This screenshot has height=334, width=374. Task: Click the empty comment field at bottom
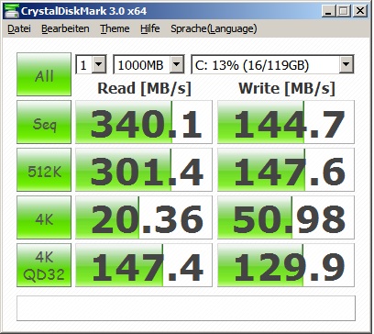click(x=186, y=308)
